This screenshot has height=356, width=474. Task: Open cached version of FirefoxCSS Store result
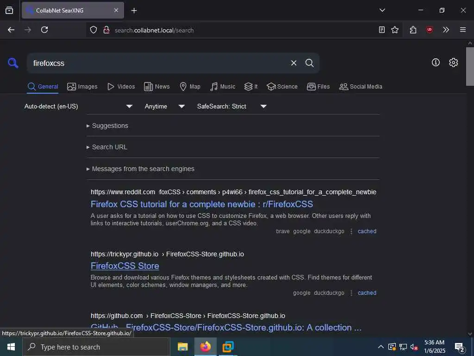point(367,293)
